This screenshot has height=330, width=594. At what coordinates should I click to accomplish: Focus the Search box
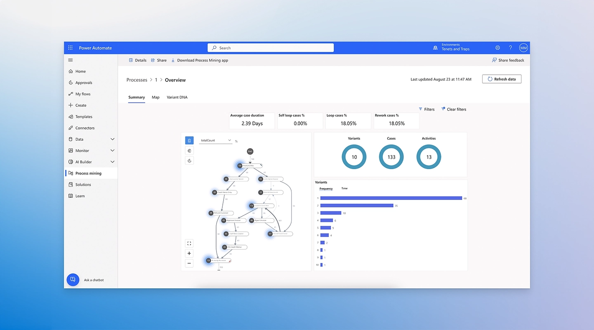coord(271,48)
